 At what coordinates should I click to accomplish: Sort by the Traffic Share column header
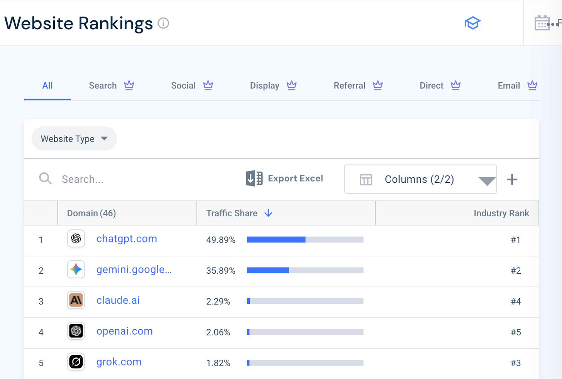click(x=232, y=213)
